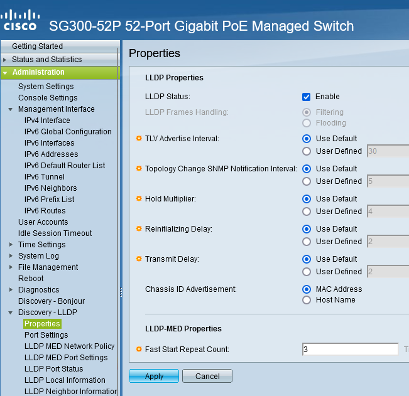Open IPv4 Interface page
This screenshot has height=396, width=409.
tap(47, 120)
